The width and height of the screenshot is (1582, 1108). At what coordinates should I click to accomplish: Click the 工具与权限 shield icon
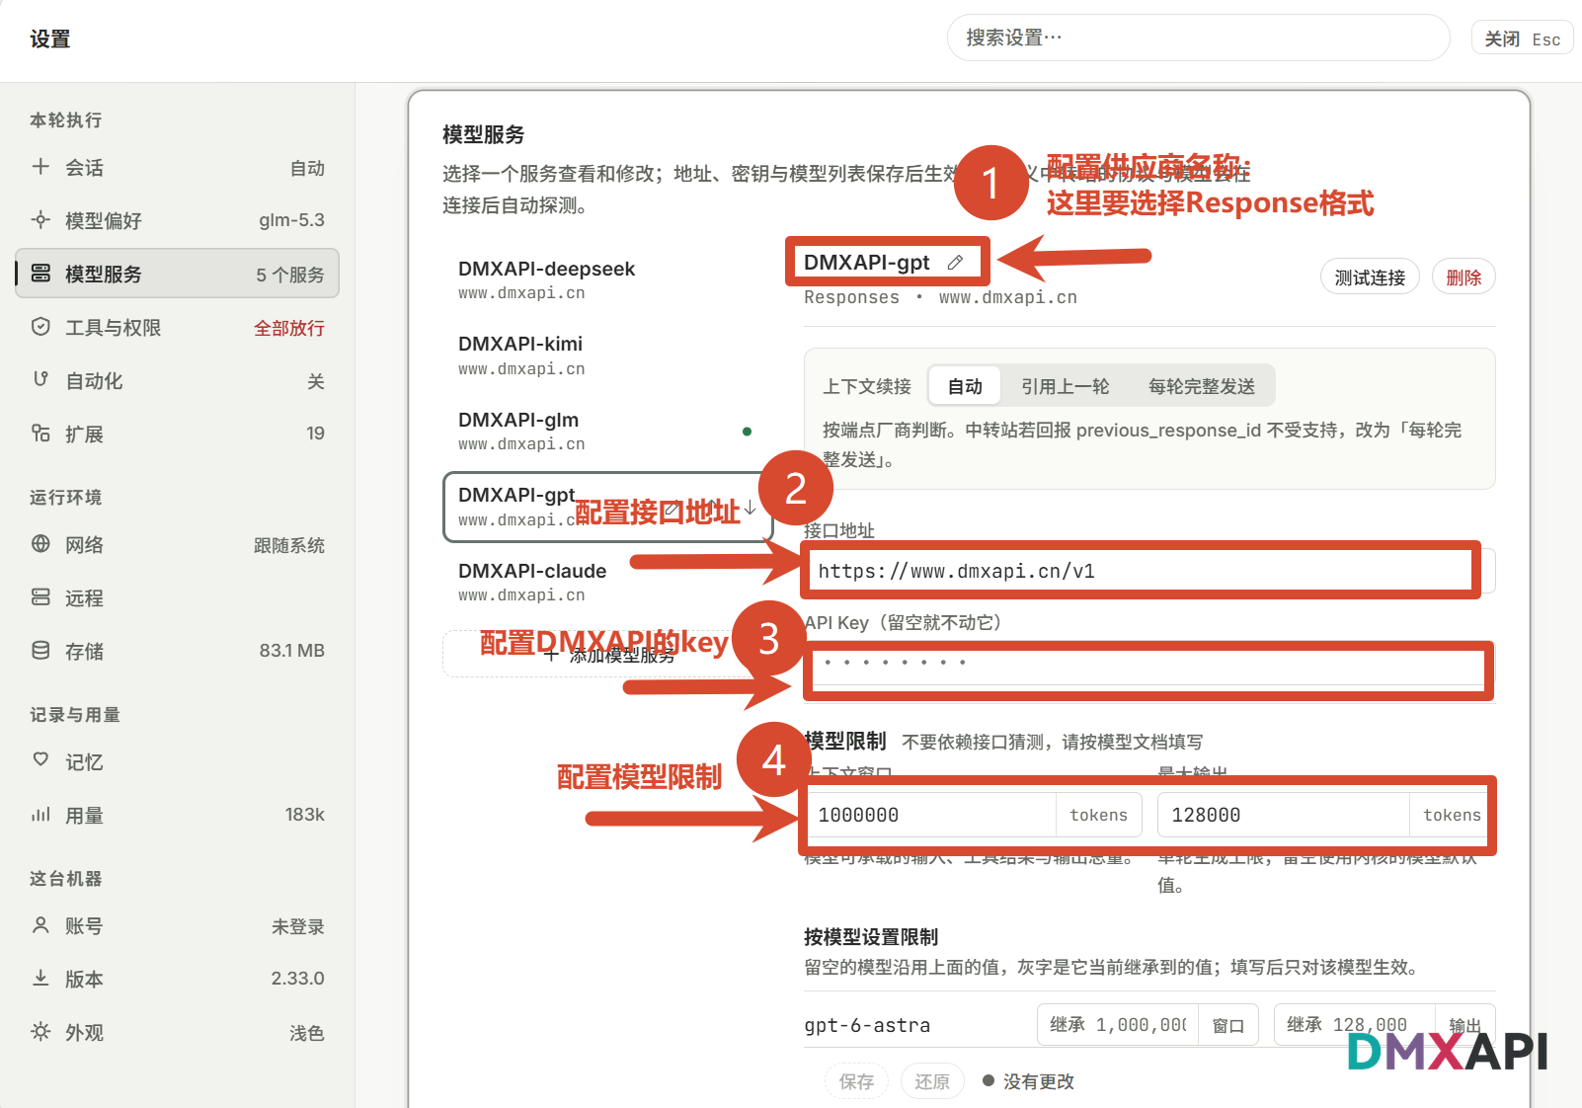click(40, 327)
